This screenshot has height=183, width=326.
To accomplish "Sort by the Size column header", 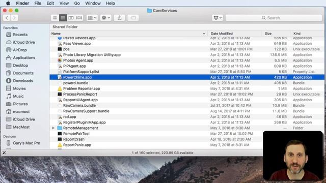I will (276, 34).
